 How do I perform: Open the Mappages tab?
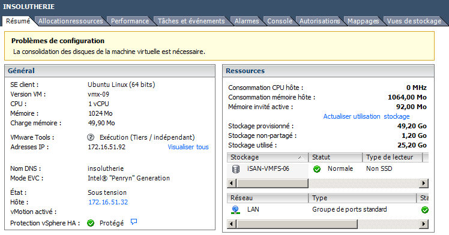363,21
